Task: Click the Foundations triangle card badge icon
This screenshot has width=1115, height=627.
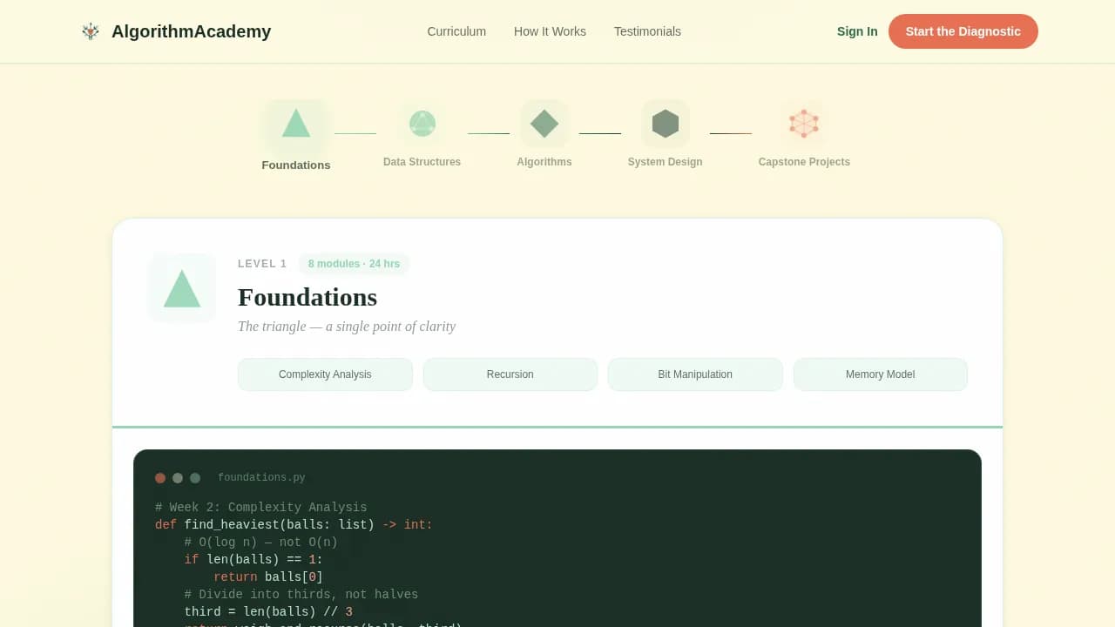Action: [x=181, y=287]
